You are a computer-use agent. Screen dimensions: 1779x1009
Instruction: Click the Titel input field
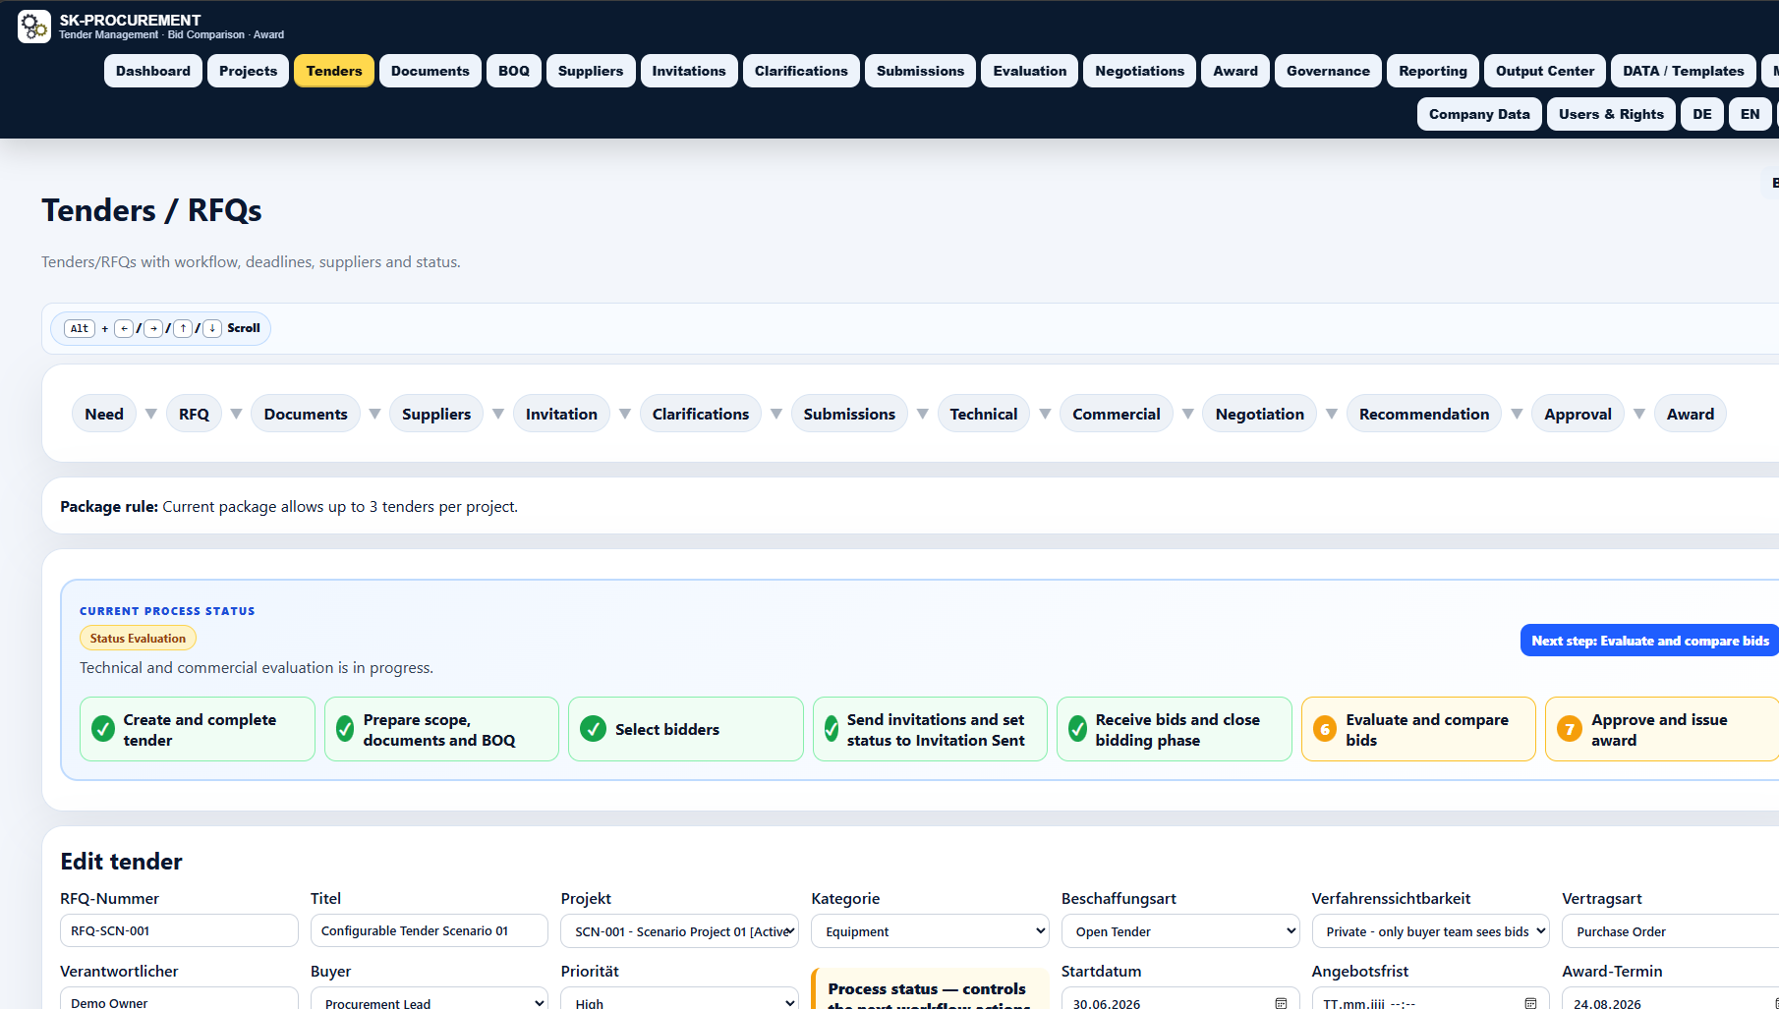[430, 930]
